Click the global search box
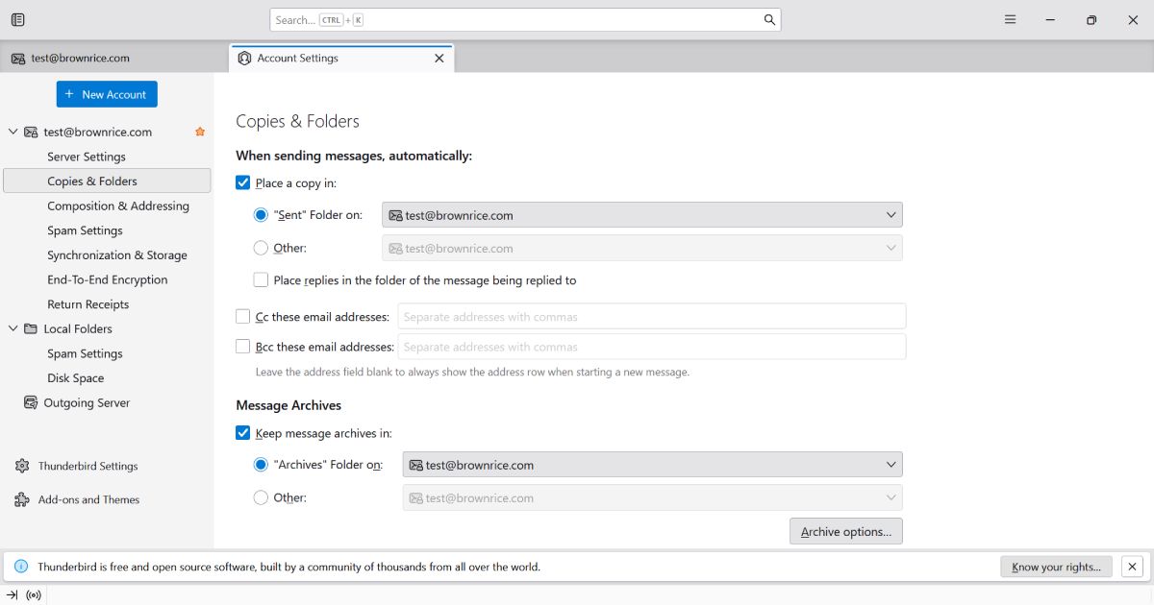The width and height of the screenshot is (1154, 605). tap(525, 19)
